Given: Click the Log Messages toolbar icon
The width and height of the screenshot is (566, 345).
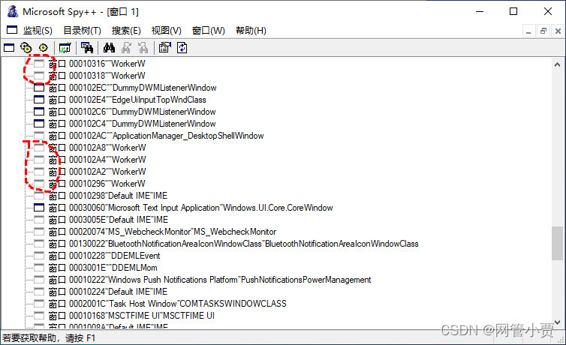Looking at the screenshot, I should click(65, 47).
